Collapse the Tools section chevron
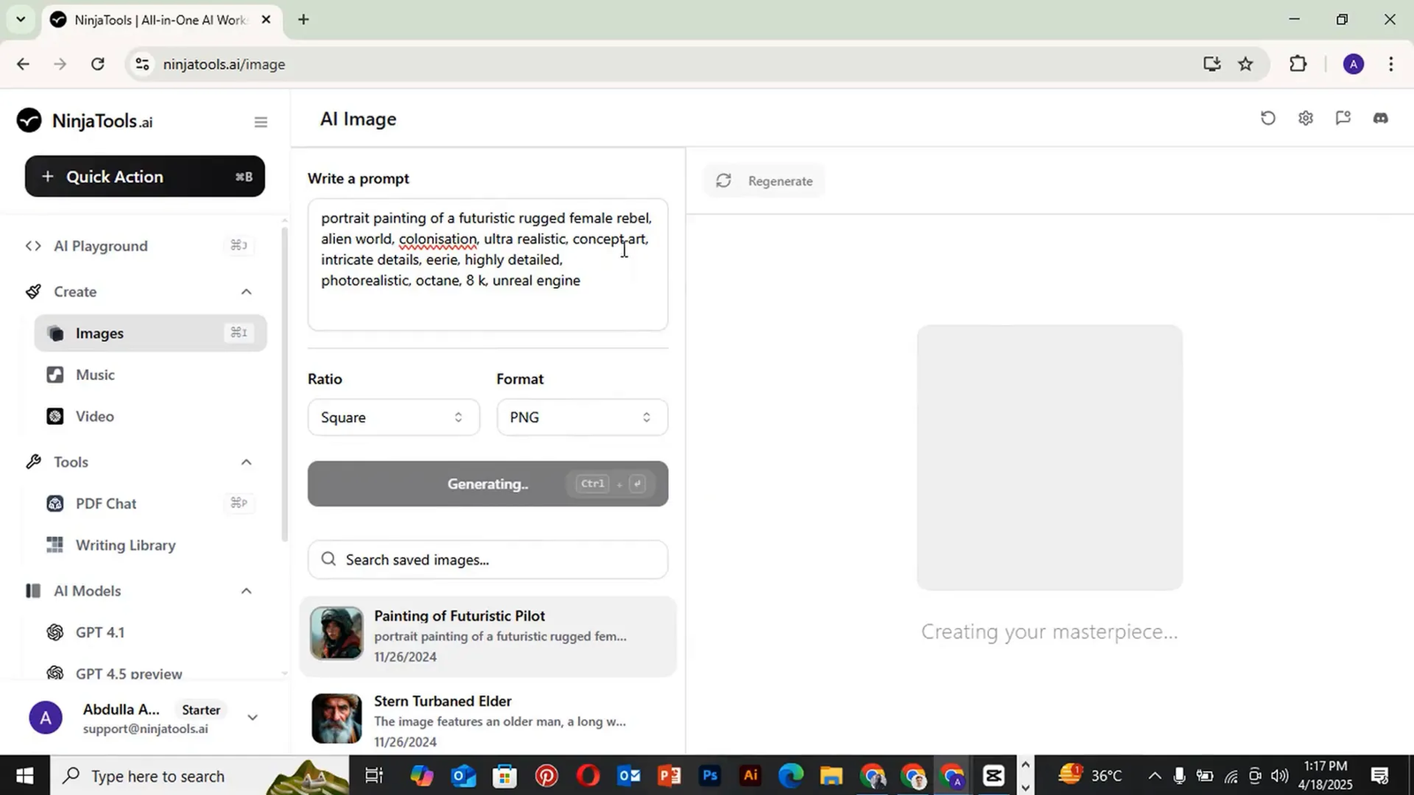The image size is (1414, 795). click(247, 462)
